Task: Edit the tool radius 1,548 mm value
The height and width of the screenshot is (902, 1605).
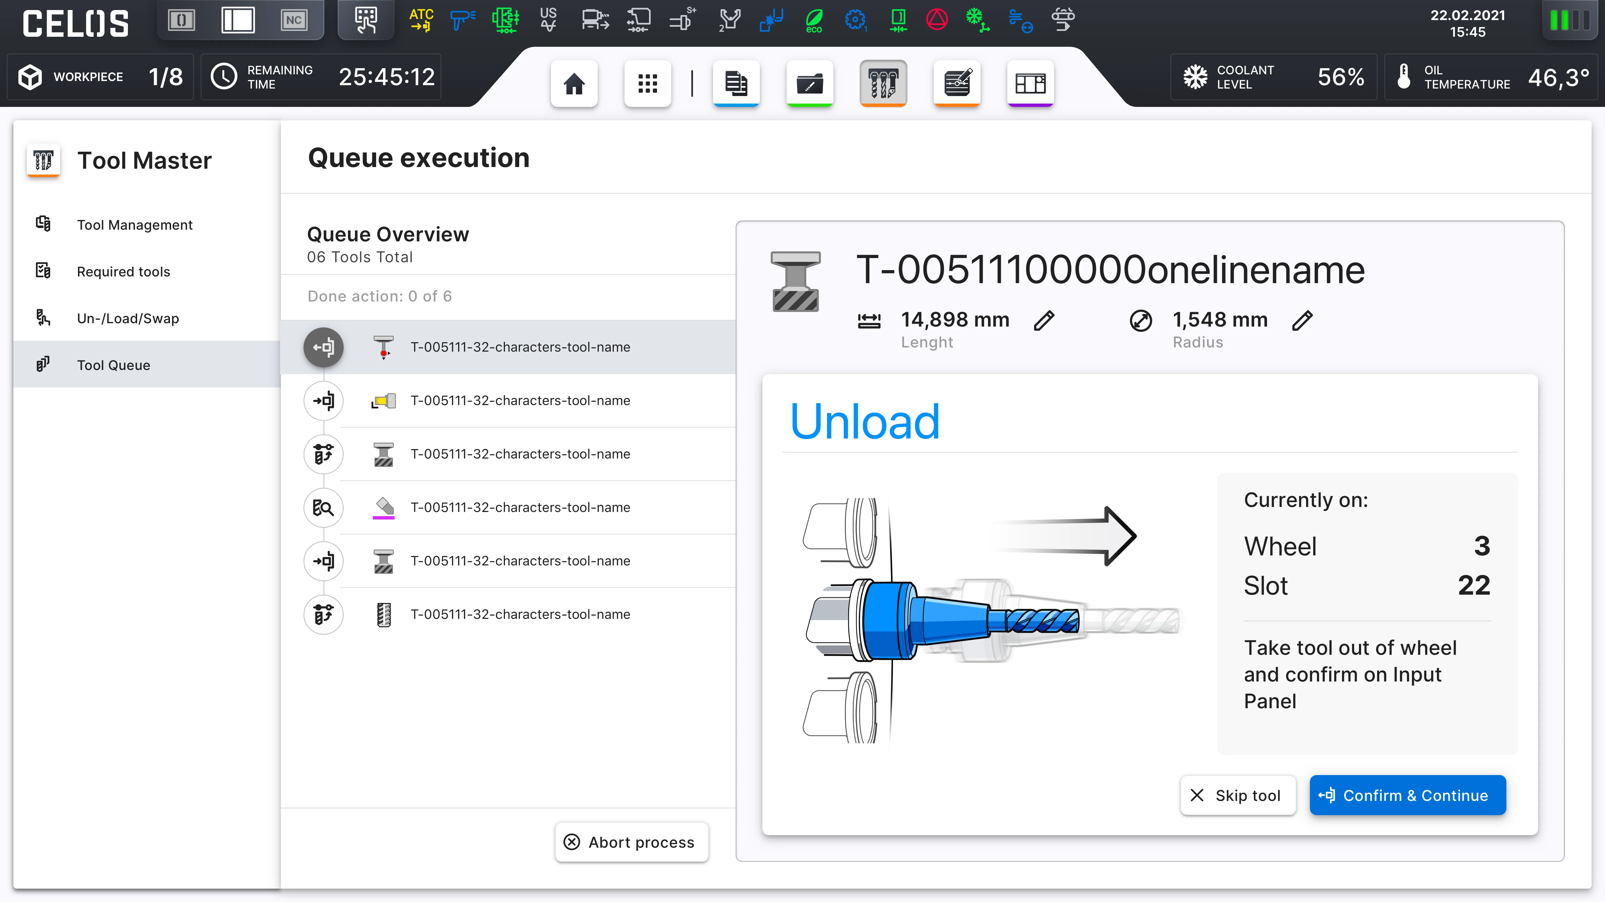Action: (x=1302, y=321)
